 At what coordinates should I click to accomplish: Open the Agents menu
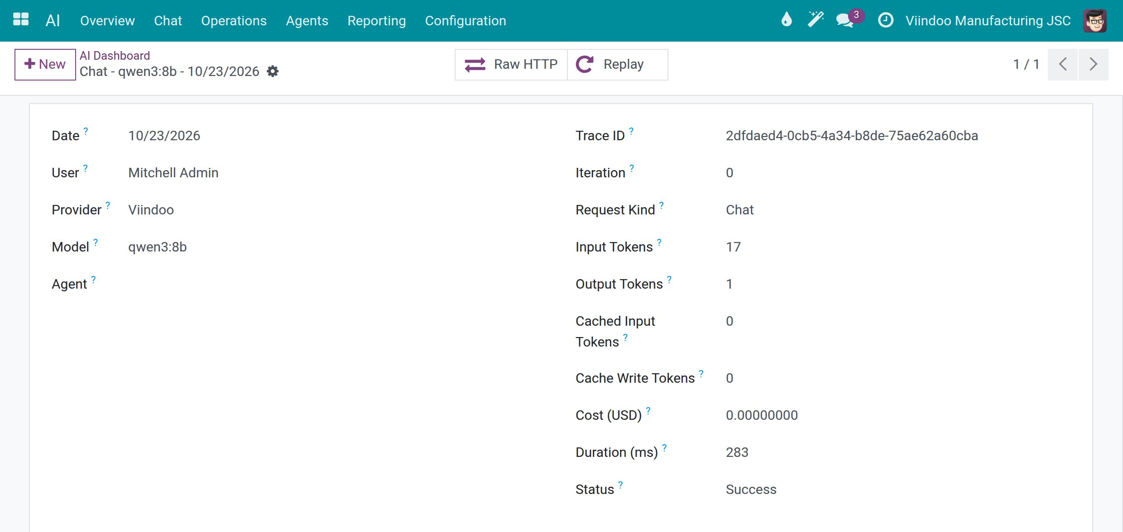click(307, 20)
